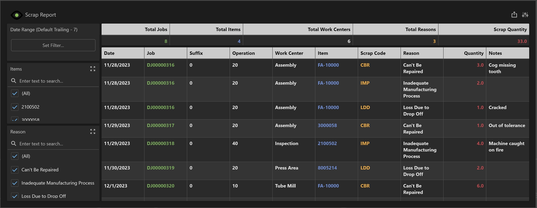Screen dimensions: 537x208
Task: Click the Scrap Report eye logo icon
Action: coord(17,15)
